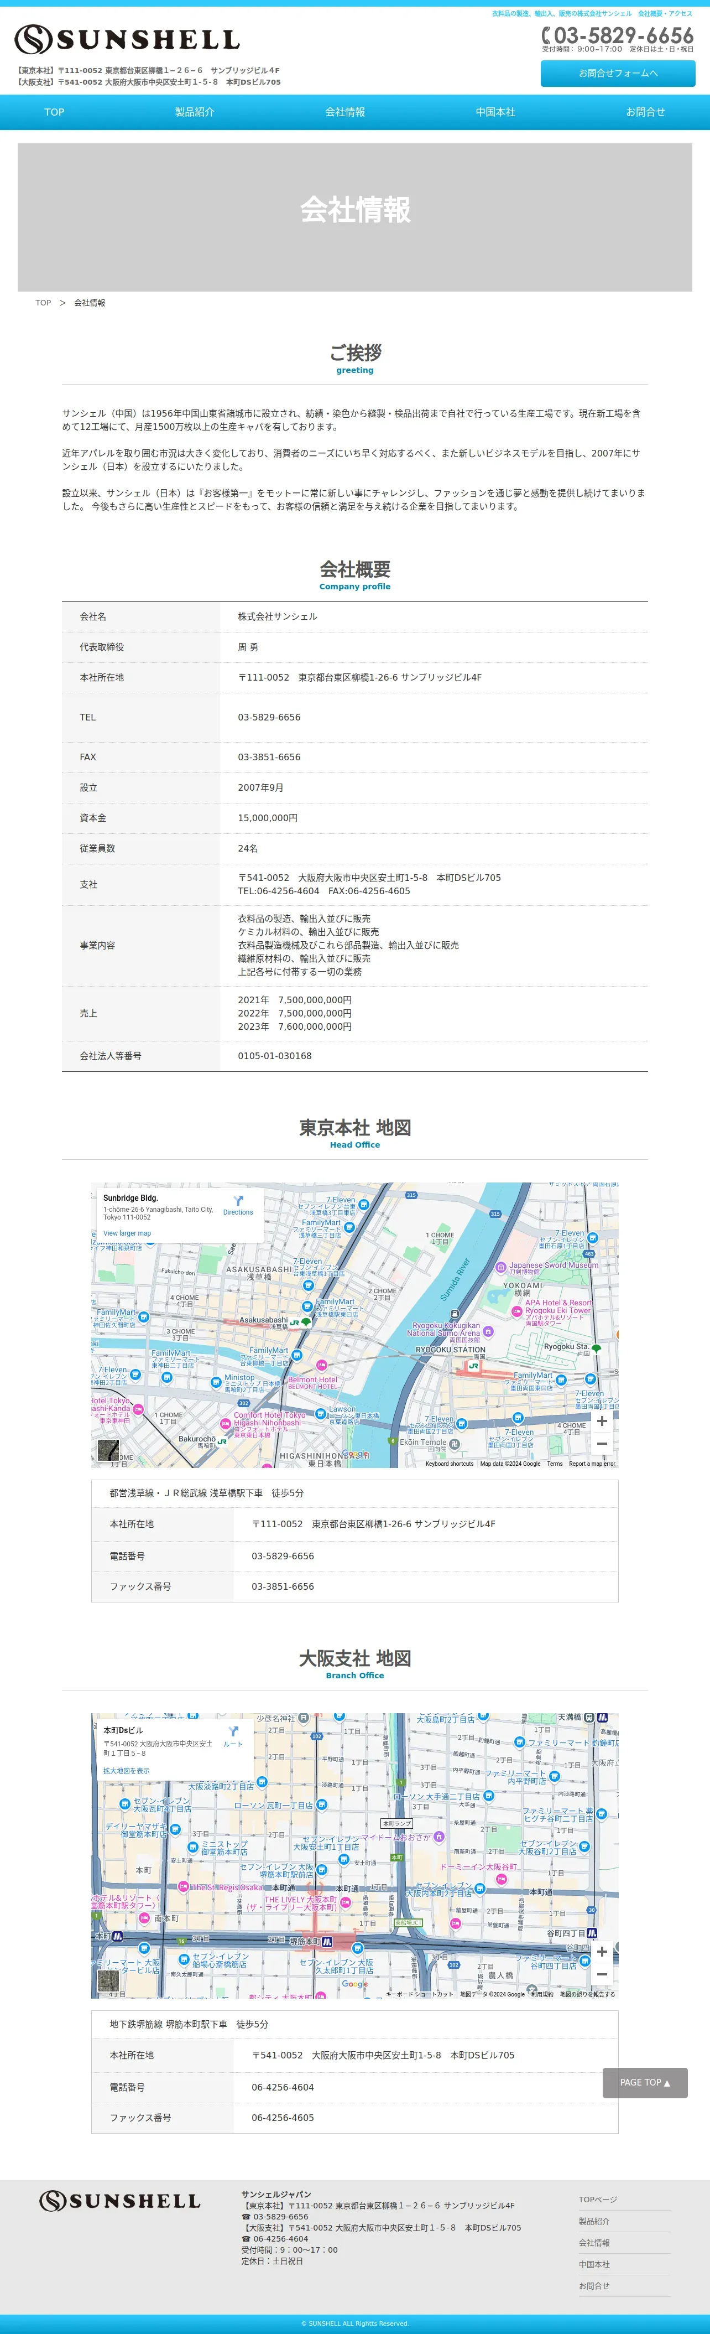The image size is (710, 2334).
Task: Click the 会社情報 breadcrumb text
Action: tap(90, 303)
